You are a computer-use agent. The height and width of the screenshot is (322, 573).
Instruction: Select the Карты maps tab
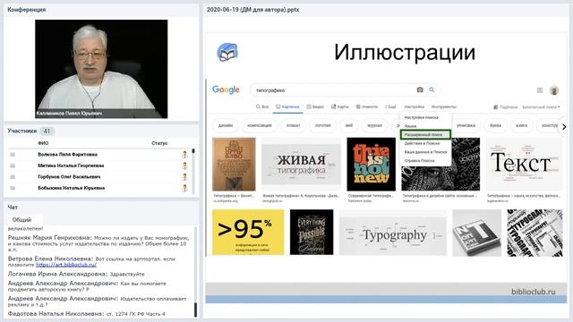pos(340,107)
